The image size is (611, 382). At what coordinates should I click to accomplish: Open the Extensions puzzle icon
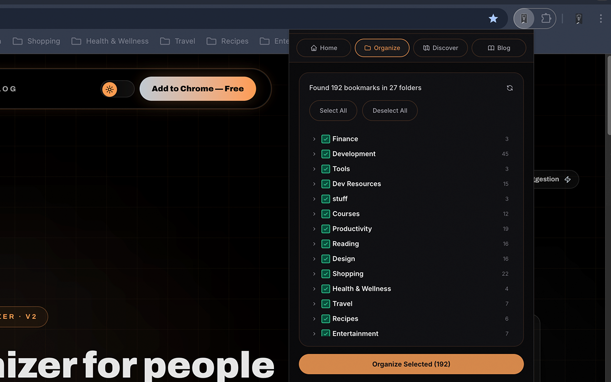tap(546, 19)
